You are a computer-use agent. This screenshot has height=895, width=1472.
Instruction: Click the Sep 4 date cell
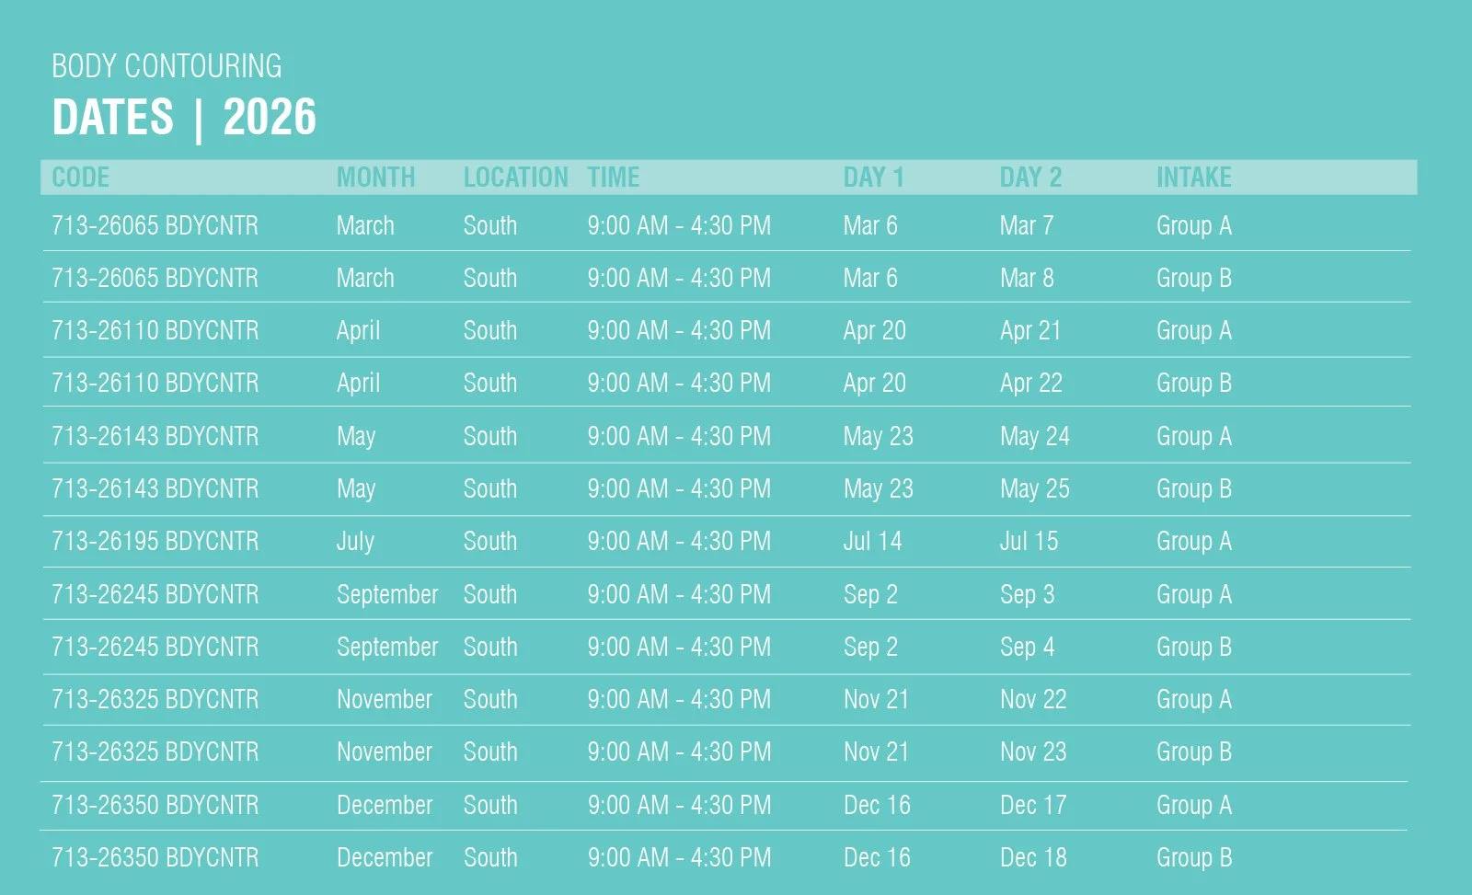[x=1027, y=647]
